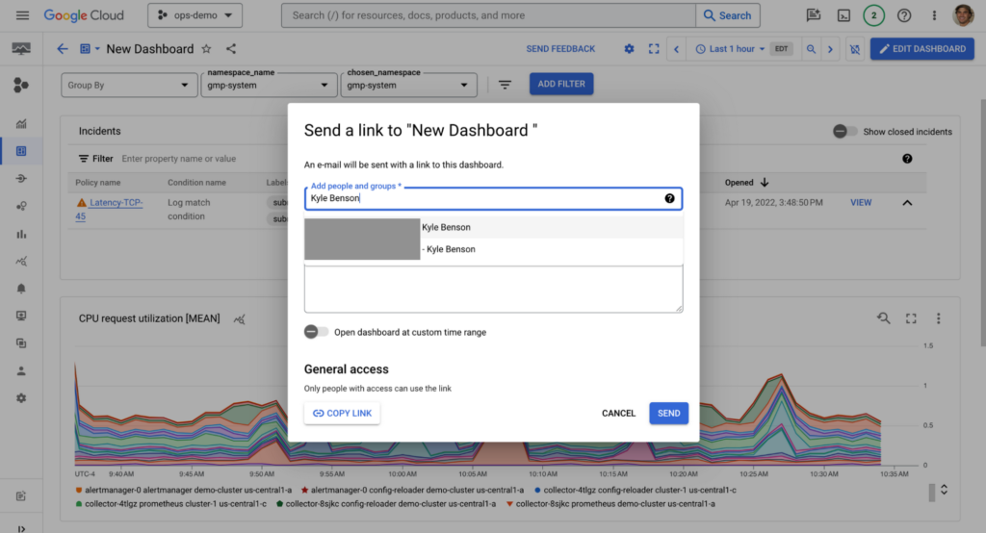Sort by the Opened column header
The height and width of the screenshot is (533, 986).
click(x=746, y=182)
